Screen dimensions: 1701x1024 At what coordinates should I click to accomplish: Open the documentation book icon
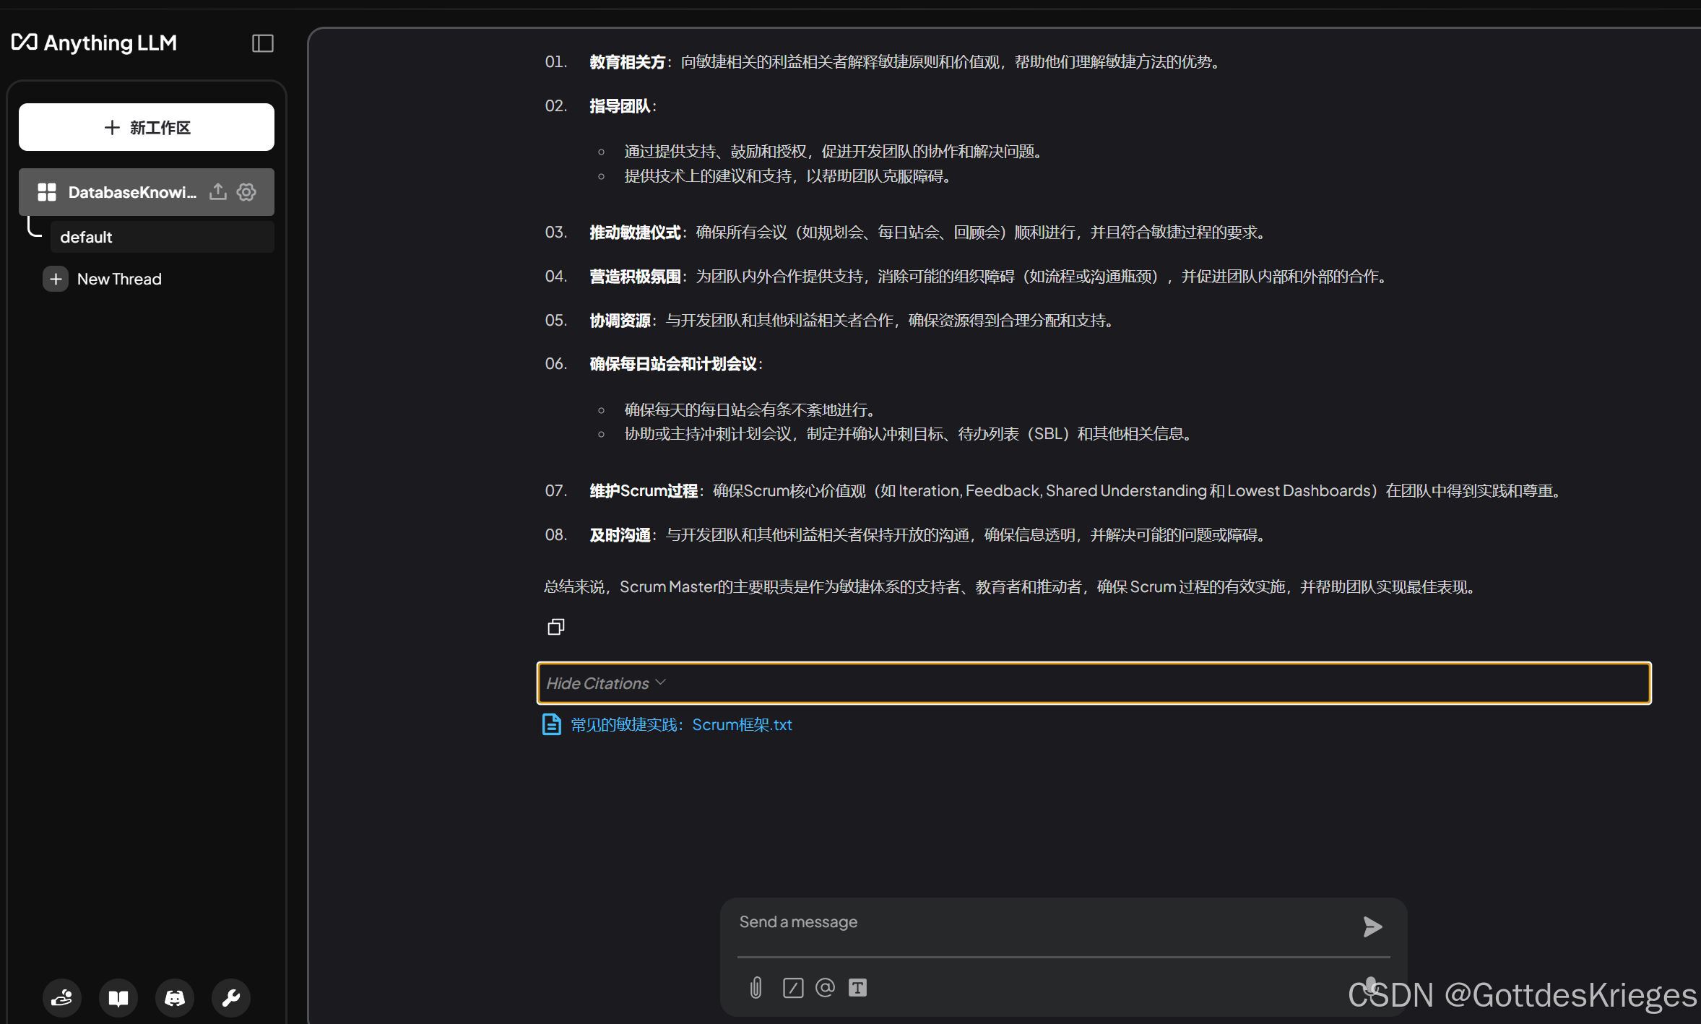[118, 998]
